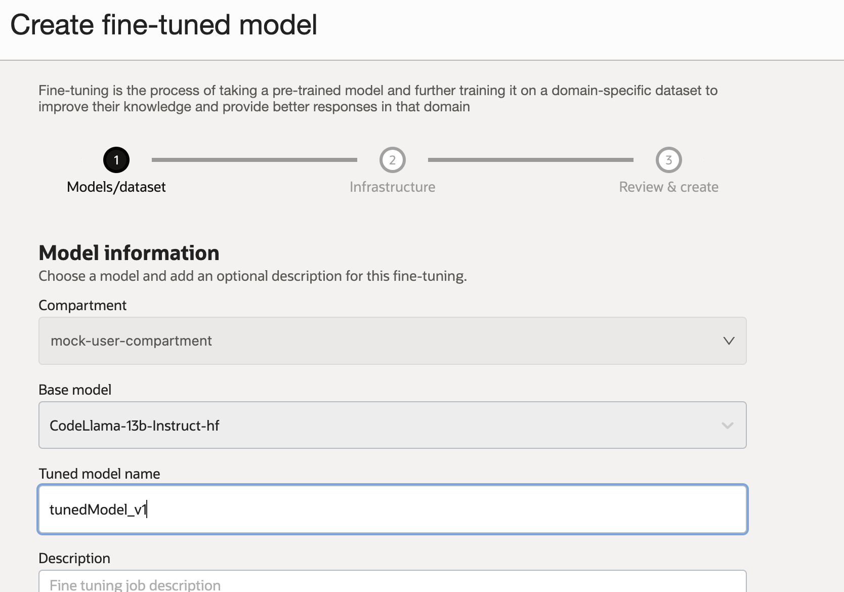
Task: Go to the Infrastructure step label
Action: [392, 187]
